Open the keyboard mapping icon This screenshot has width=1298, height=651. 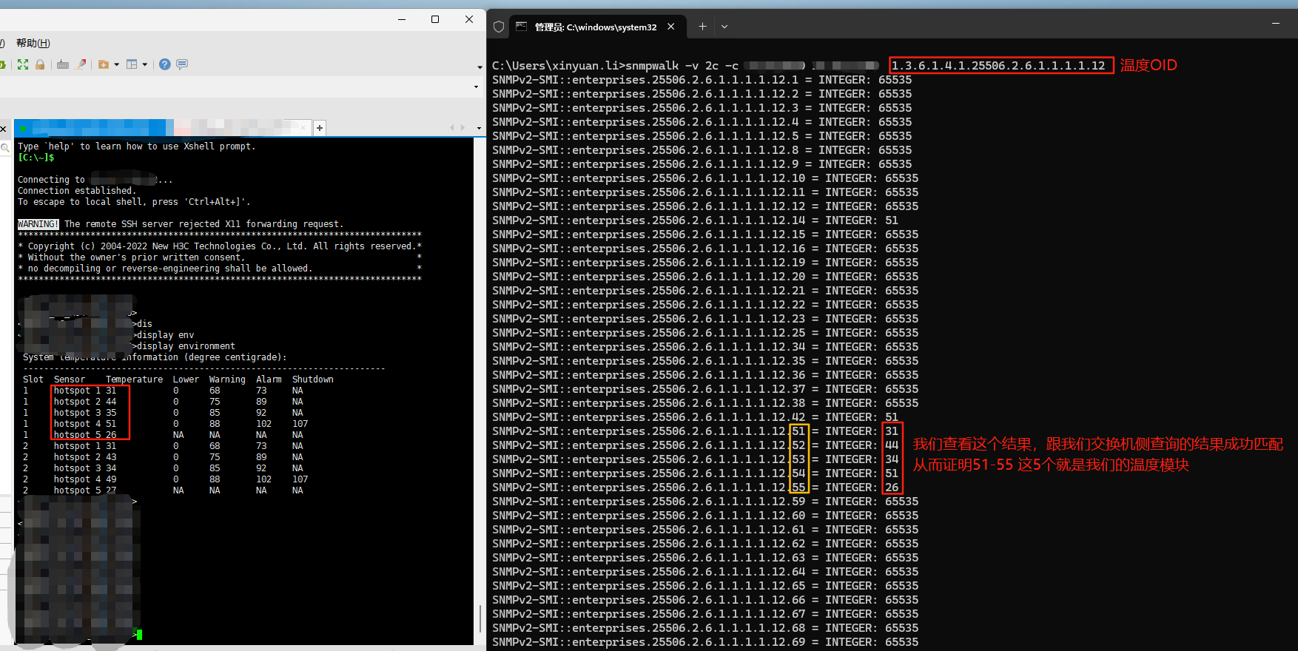coord(63,64)
